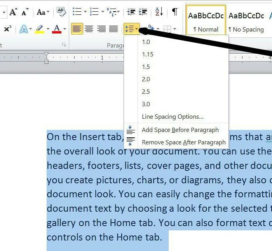Click the ruler indent marker
The height and width of the screenshot is (251, 272).
[46, 58]
